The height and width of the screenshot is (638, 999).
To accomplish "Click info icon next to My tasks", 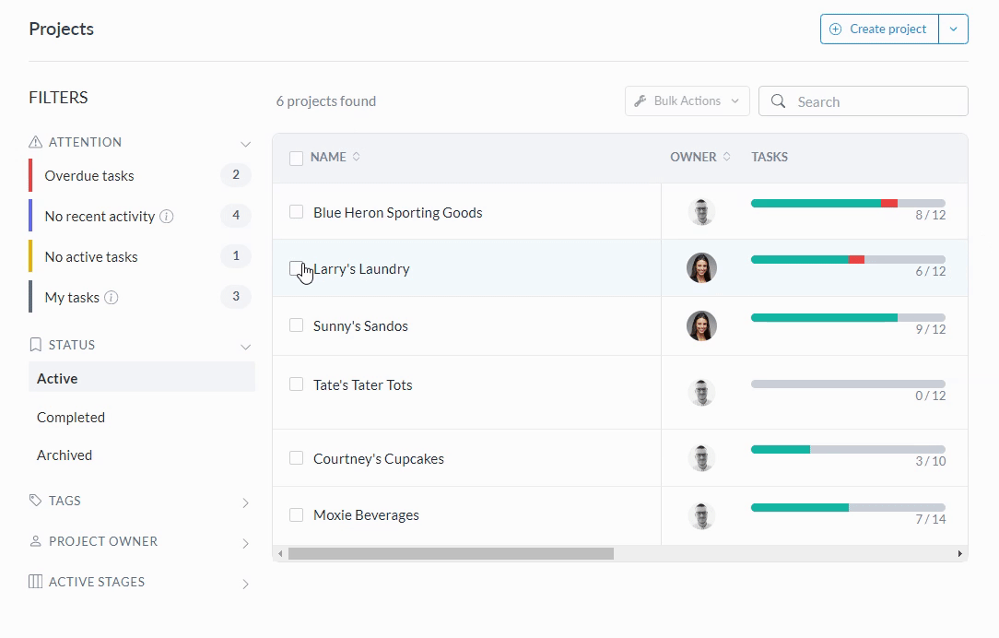I will pos(112,298).
